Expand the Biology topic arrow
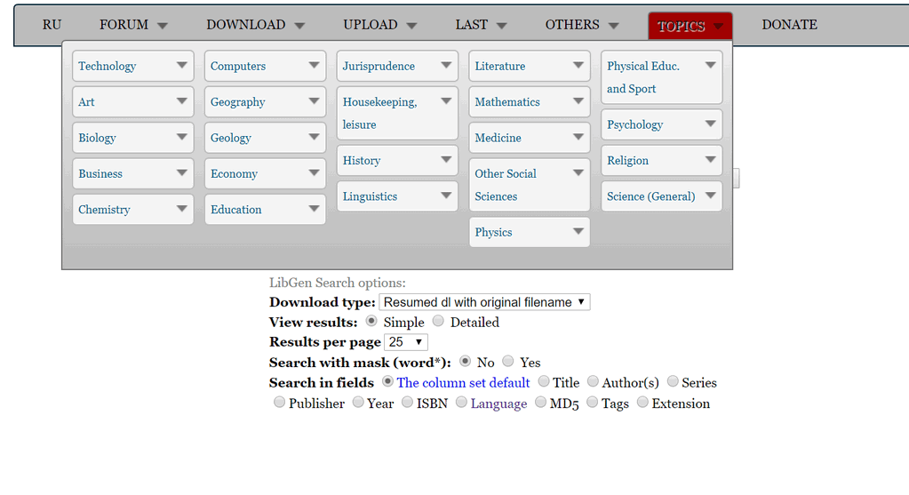The image size is (909, 495). [181, 138]
